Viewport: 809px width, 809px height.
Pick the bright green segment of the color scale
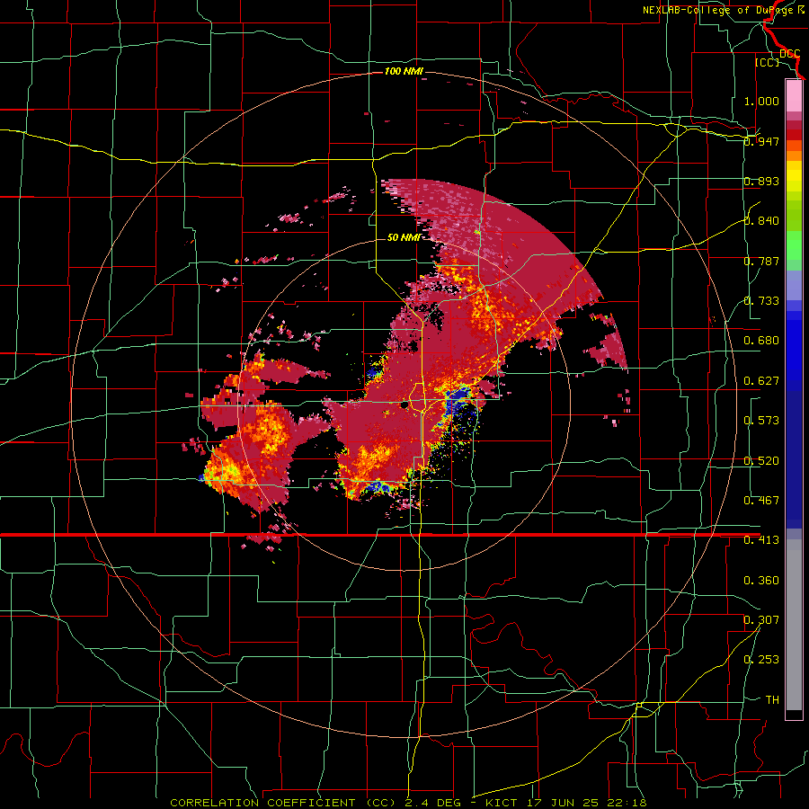[794, 245]
